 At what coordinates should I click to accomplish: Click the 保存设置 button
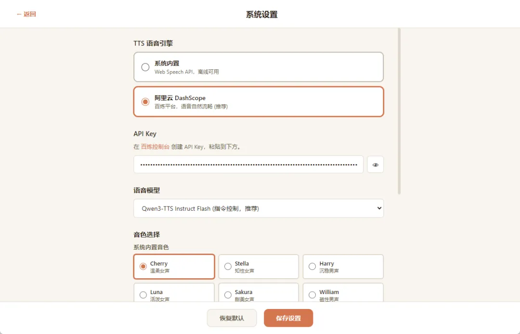pos(288,318)
